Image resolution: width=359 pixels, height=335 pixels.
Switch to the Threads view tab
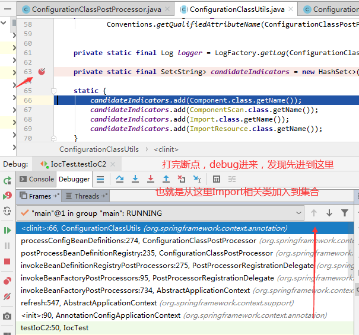86,196
